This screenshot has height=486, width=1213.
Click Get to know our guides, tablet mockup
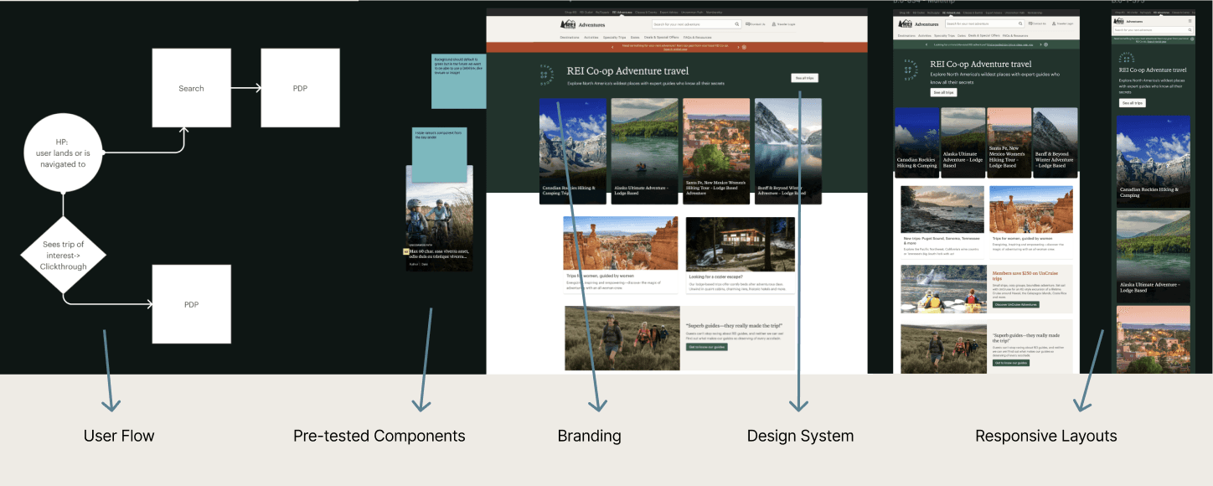click(x=1012, y=363)
